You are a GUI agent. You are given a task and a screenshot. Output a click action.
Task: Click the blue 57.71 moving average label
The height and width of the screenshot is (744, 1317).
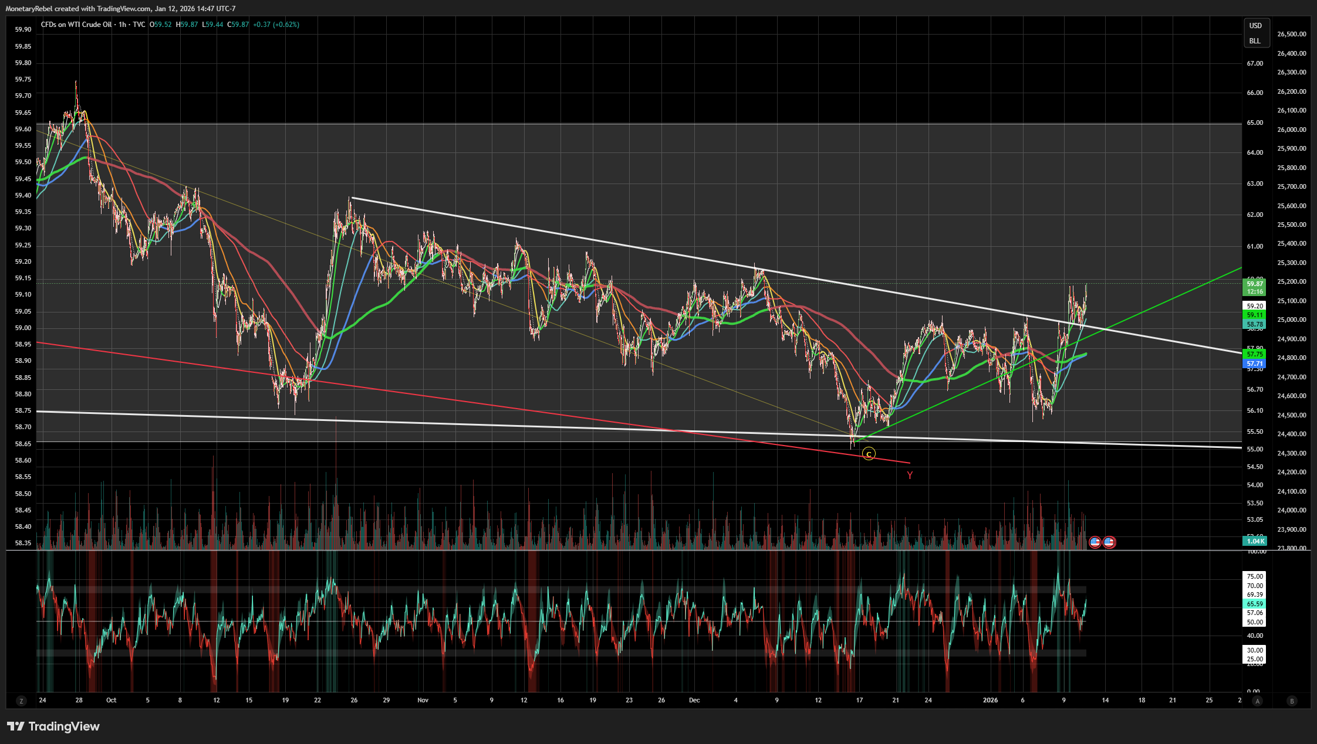coord(1254,363)
